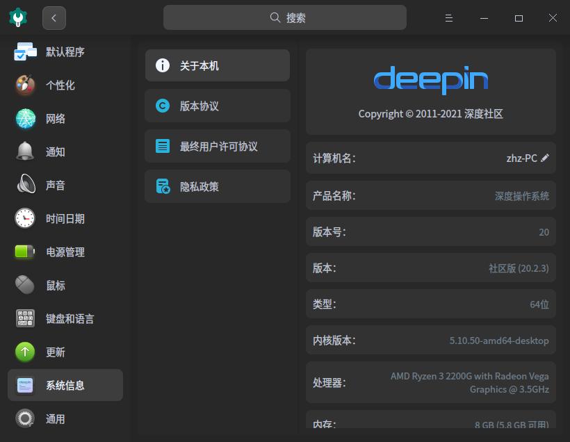Switch to 关于本机 page
The height and width of the screenshot is (442, 570).
(x=218, y=65)
